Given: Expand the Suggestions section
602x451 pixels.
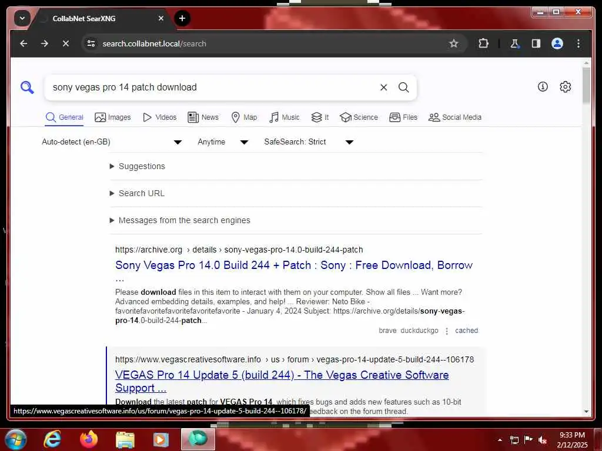Looking at the screenshot, I should click(x=138, y=166).
